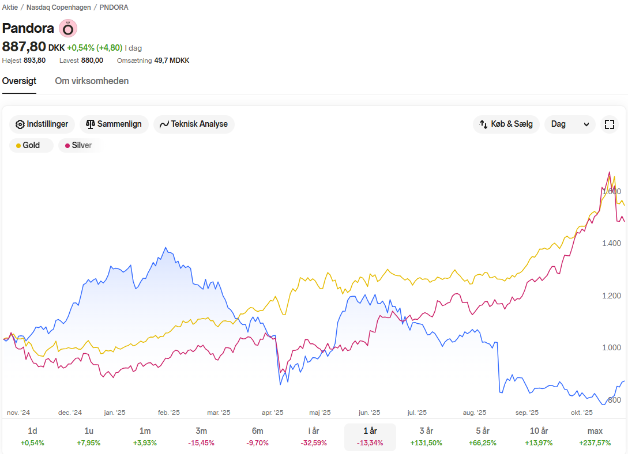Image resolution: width=628 pixels, height=454 pixels.
Task: Click the aug. '25 date label
Action: [475, 413]
